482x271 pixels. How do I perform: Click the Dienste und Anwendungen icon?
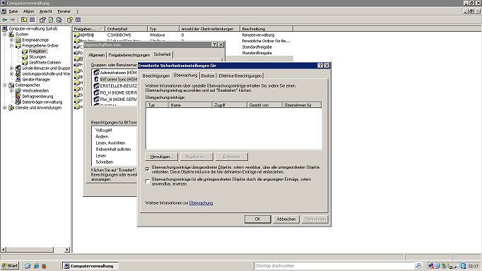[11, 108]
